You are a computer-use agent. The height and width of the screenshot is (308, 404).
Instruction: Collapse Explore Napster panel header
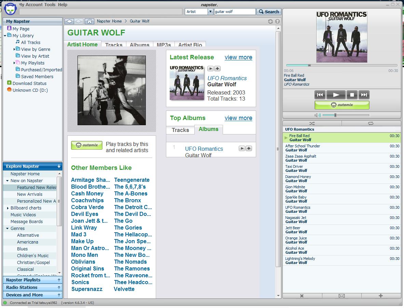(32, 166)
